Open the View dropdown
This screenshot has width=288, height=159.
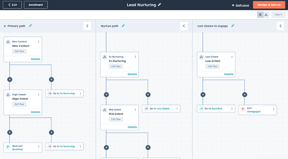[278, 15]
